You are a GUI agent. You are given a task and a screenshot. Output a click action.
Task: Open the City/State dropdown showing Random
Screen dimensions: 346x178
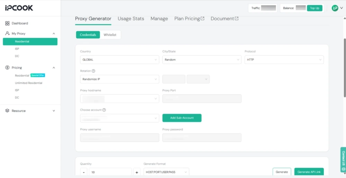[x=202, y=60]
